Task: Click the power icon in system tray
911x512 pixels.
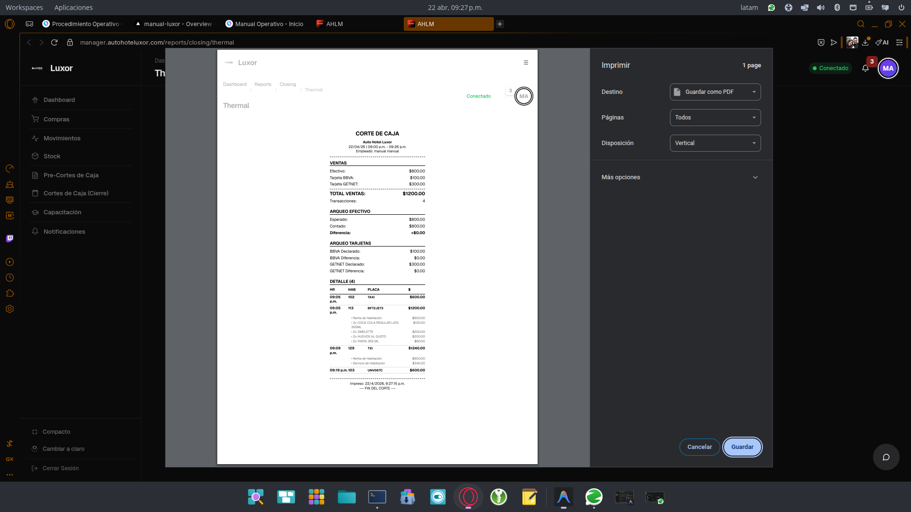Action: [901, 8]
